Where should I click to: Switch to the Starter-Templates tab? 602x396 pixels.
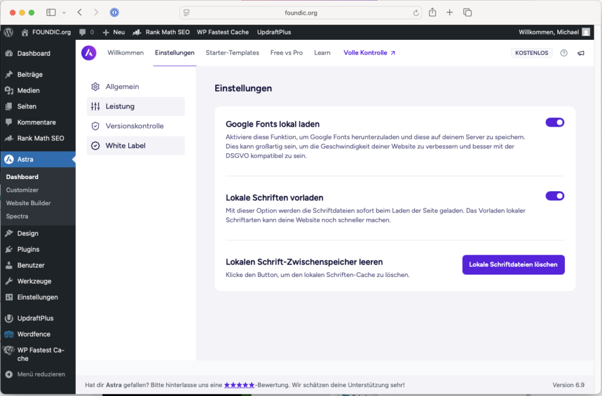pos(232,53)
